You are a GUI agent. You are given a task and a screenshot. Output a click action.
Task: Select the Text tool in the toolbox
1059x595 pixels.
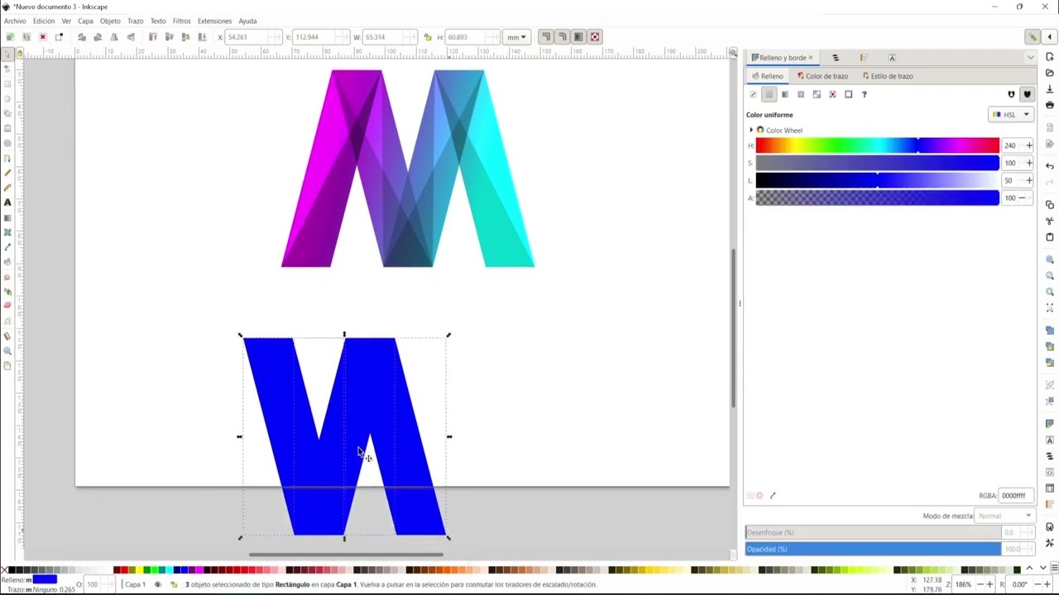[7, 202]
